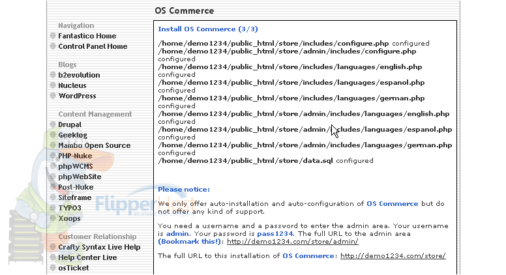
Task: Click the '(Bookmark this!)' text
Action: pyautogui.click(x=190, y=242)
